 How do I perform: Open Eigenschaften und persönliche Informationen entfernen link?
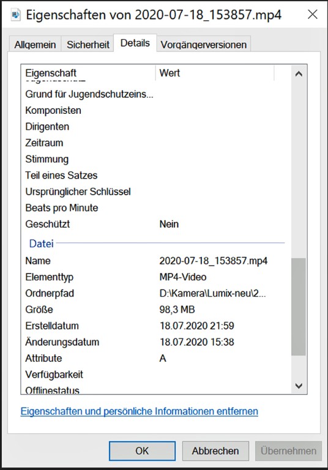139,411
